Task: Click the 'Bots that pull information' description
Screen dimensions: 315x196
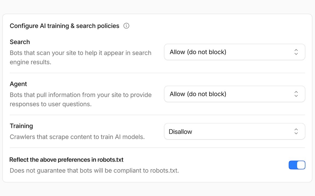Action: [81, 99]
